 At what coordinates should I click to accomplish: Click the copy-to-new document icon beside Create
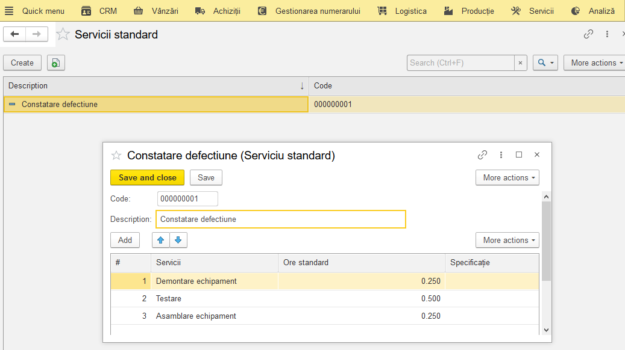(x=56, y=63)
